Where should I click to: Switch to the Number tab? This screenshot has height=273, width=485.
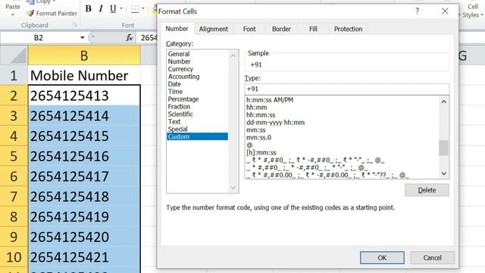(177, 29)
